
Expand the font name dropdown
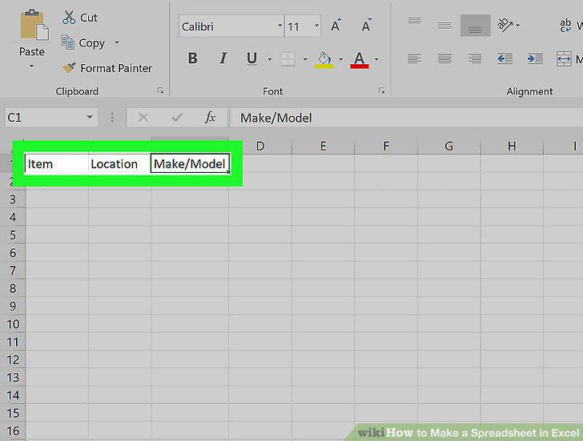(x=280, y=26)
